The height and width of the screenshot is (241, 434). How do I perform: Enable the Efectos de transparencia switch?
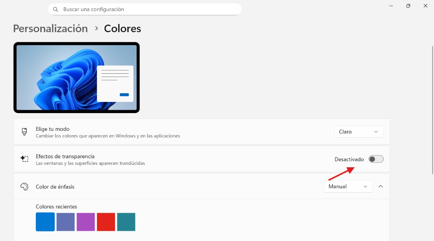pyautogui.click(x=375, y=159)
